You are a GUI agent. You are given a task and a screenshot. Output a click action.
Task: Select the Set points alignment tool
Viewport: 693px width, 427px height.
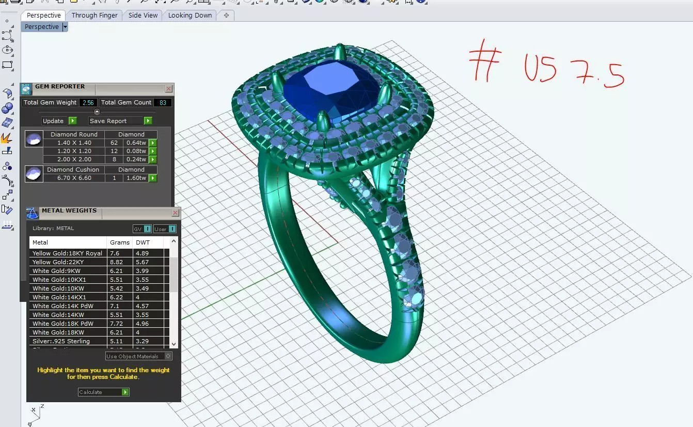pyautogui.click(x=7, y=225)
